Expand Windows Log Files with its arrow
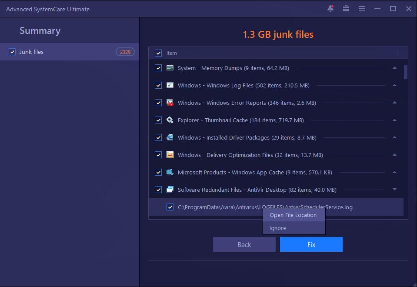This screenshot has width=417, height=287. pos(395,85)
